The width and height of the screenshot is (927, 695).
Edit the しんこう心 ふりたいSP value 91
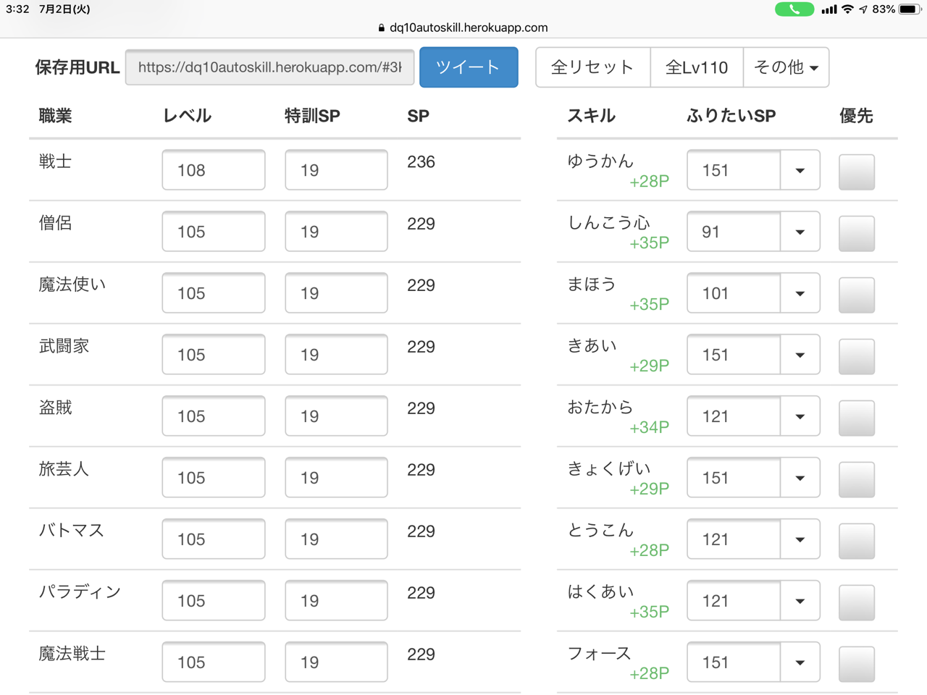(734, 232)
